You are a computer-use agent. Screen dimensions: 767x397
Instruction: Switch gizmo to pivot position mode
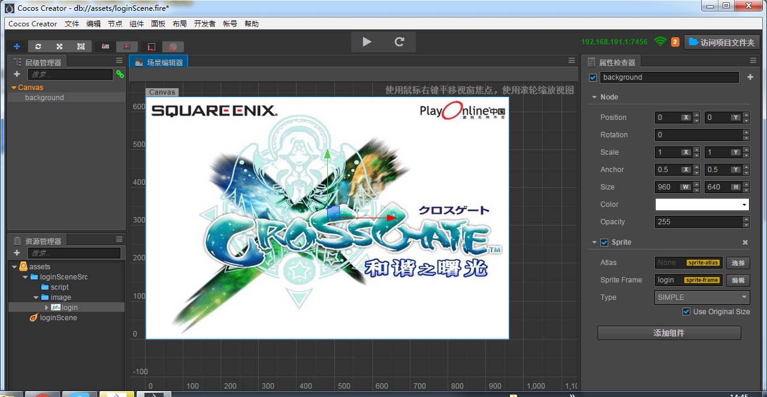(x=105, y=46)
